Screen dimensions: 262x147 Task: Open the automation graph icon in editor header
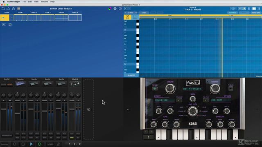click(240, 9)
